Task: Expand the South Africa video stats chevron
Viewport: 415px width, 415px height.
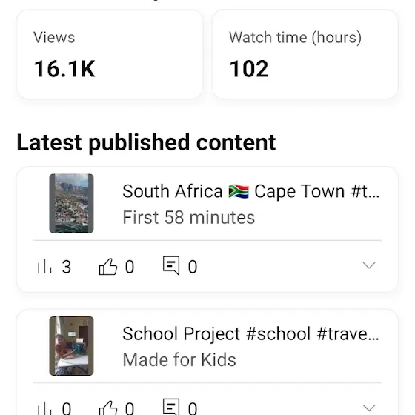Action: click(369, 265)
